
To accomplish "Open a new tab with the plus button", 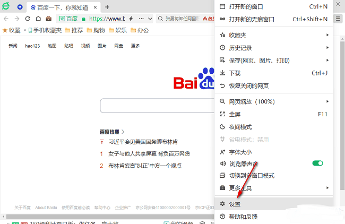I will 107,7.
